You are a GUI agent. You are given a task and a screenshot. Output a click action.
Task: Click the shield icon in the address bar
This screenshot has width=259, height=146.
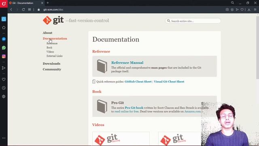click(232, 10)
